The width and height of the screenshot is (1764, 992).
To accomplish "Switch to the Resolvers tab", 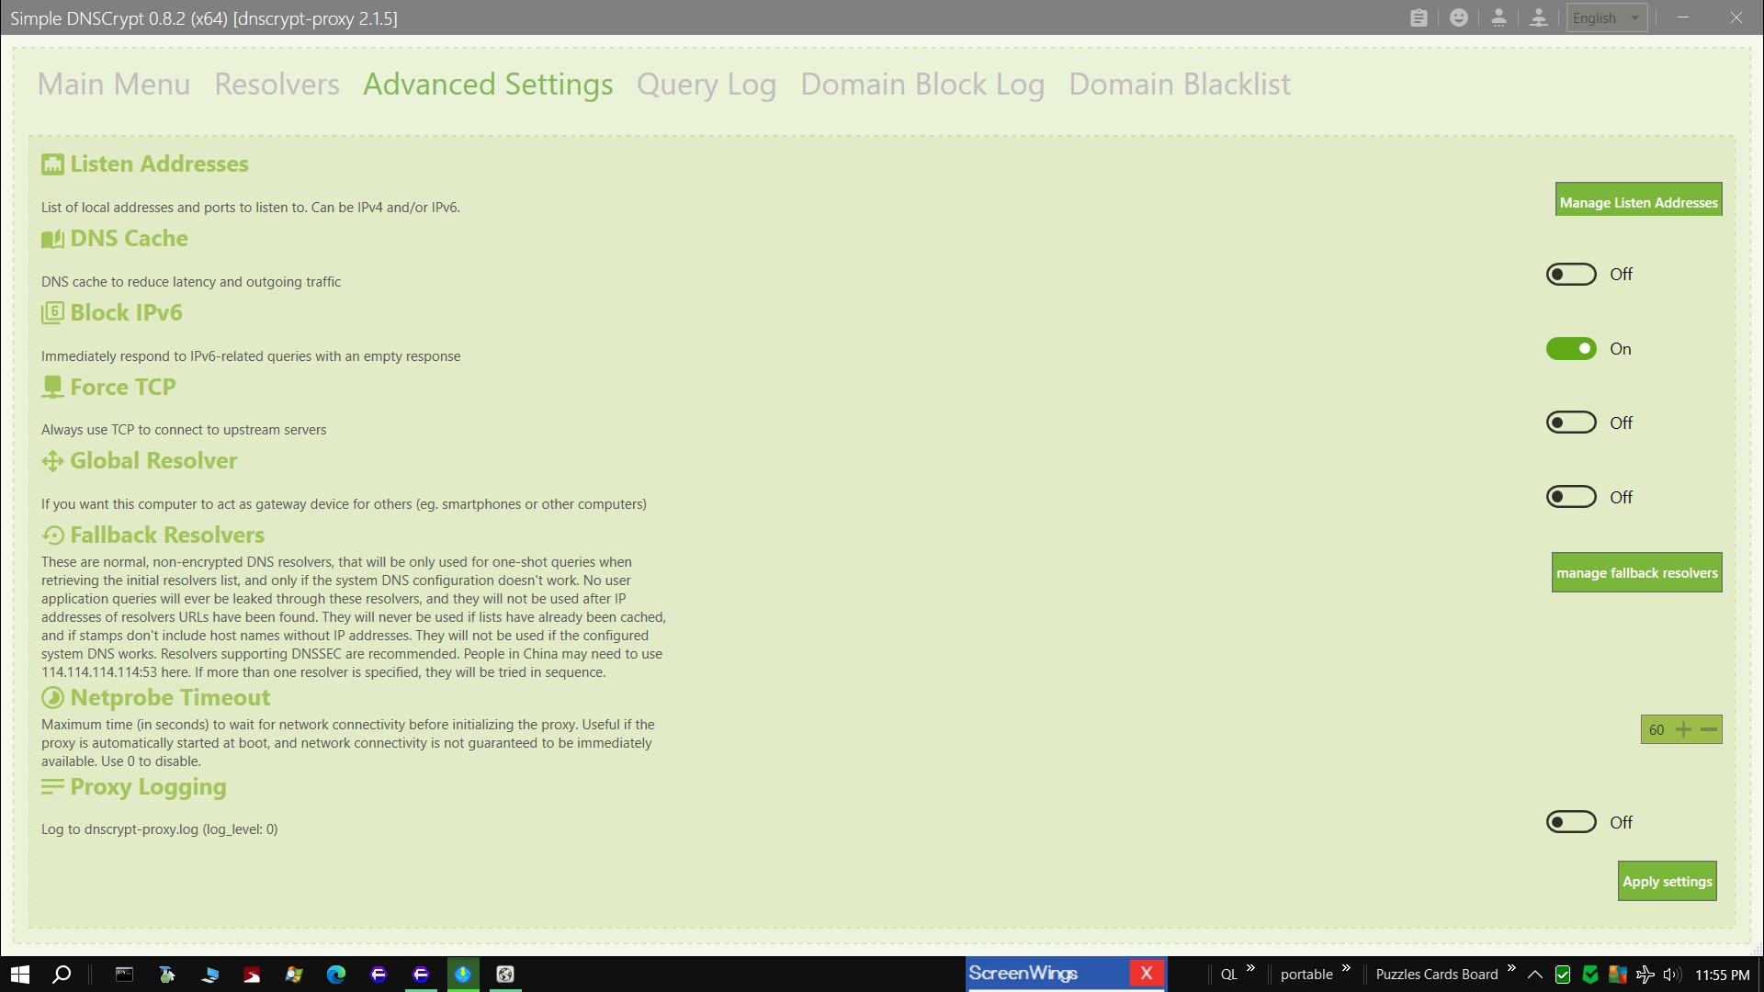I will pos(277,85).
